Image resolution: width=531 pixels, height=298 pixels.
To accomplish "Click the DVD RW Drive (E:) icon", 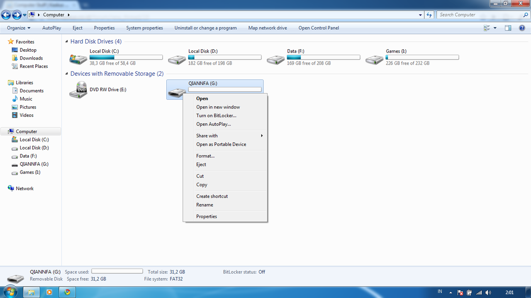I will (x=78, y=90).
